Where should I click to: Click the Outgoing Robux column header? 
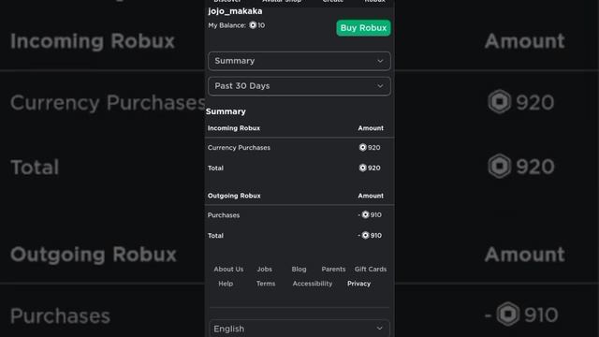(234, 196)
